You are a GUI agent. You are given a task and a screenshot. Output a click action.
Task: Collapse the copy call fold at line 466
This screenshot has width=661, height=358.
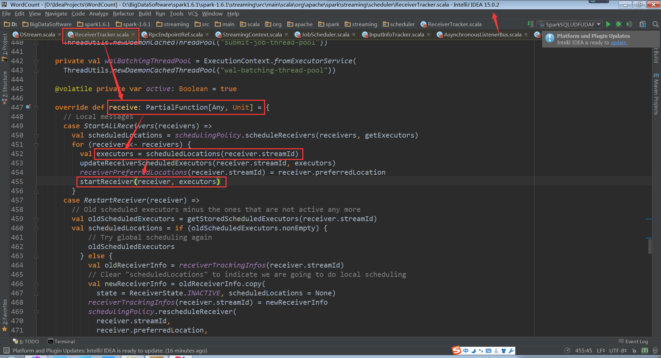coord(36,284)
